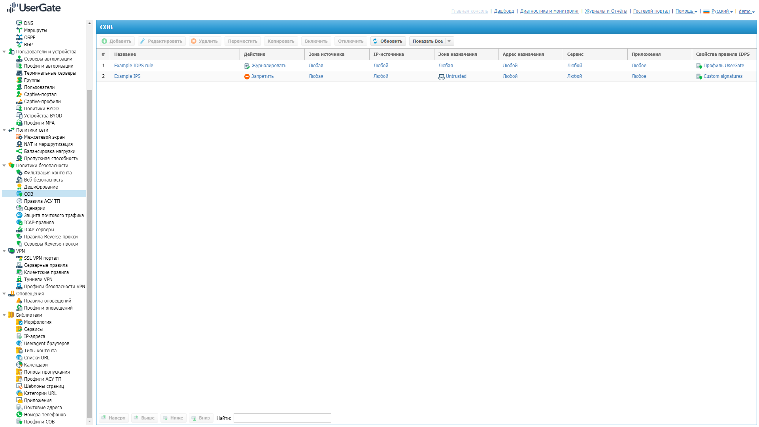The height and width of the screenshot is (427, 759).
Task: Go to Диагностика и мониторинг section
Action: (549, 11)
